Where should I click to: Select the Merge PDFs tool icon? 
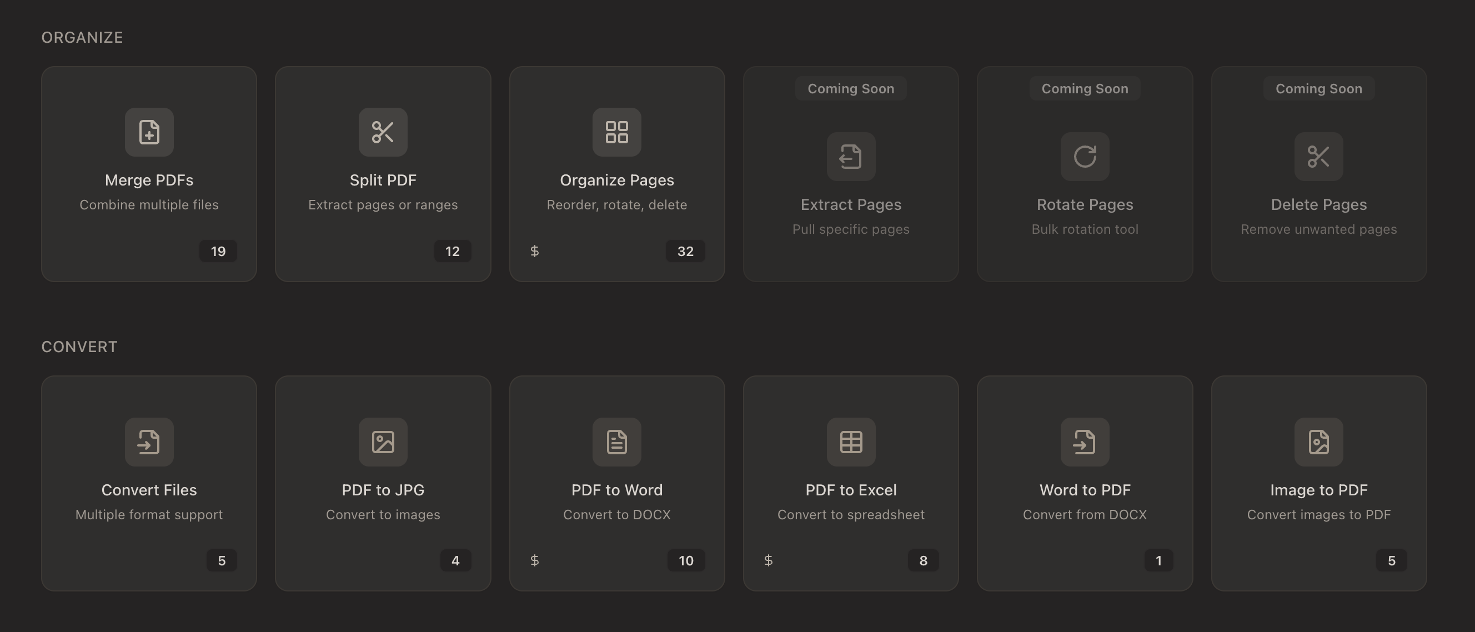click(149, 132)
